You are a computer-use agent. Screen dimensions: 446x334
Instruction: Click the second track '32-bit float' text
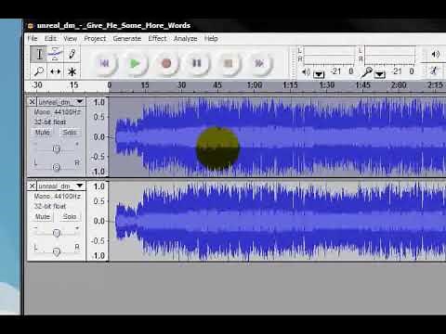coord(50,206)
